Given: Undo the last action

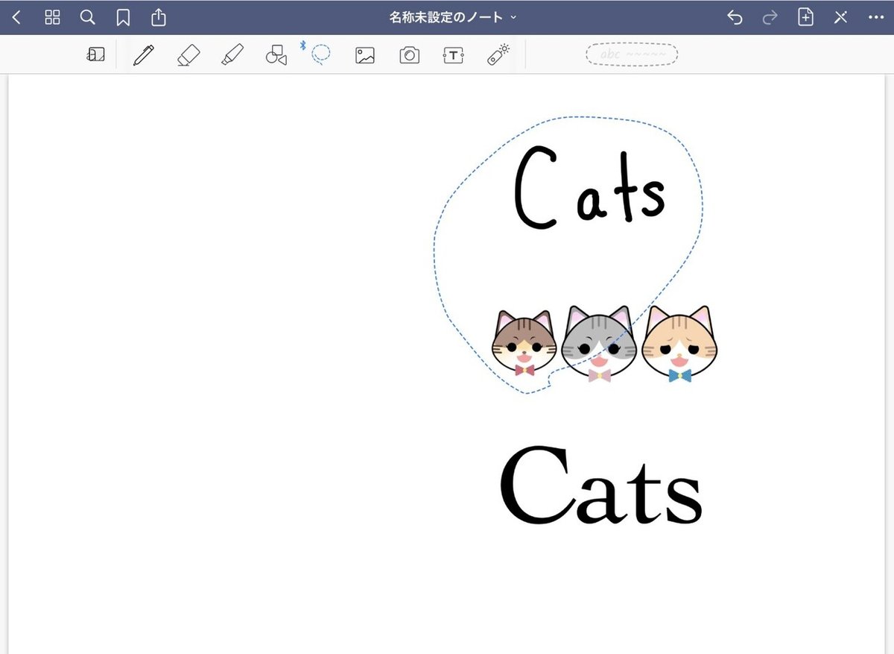Looking at the screenshot, I should (735, 17).
